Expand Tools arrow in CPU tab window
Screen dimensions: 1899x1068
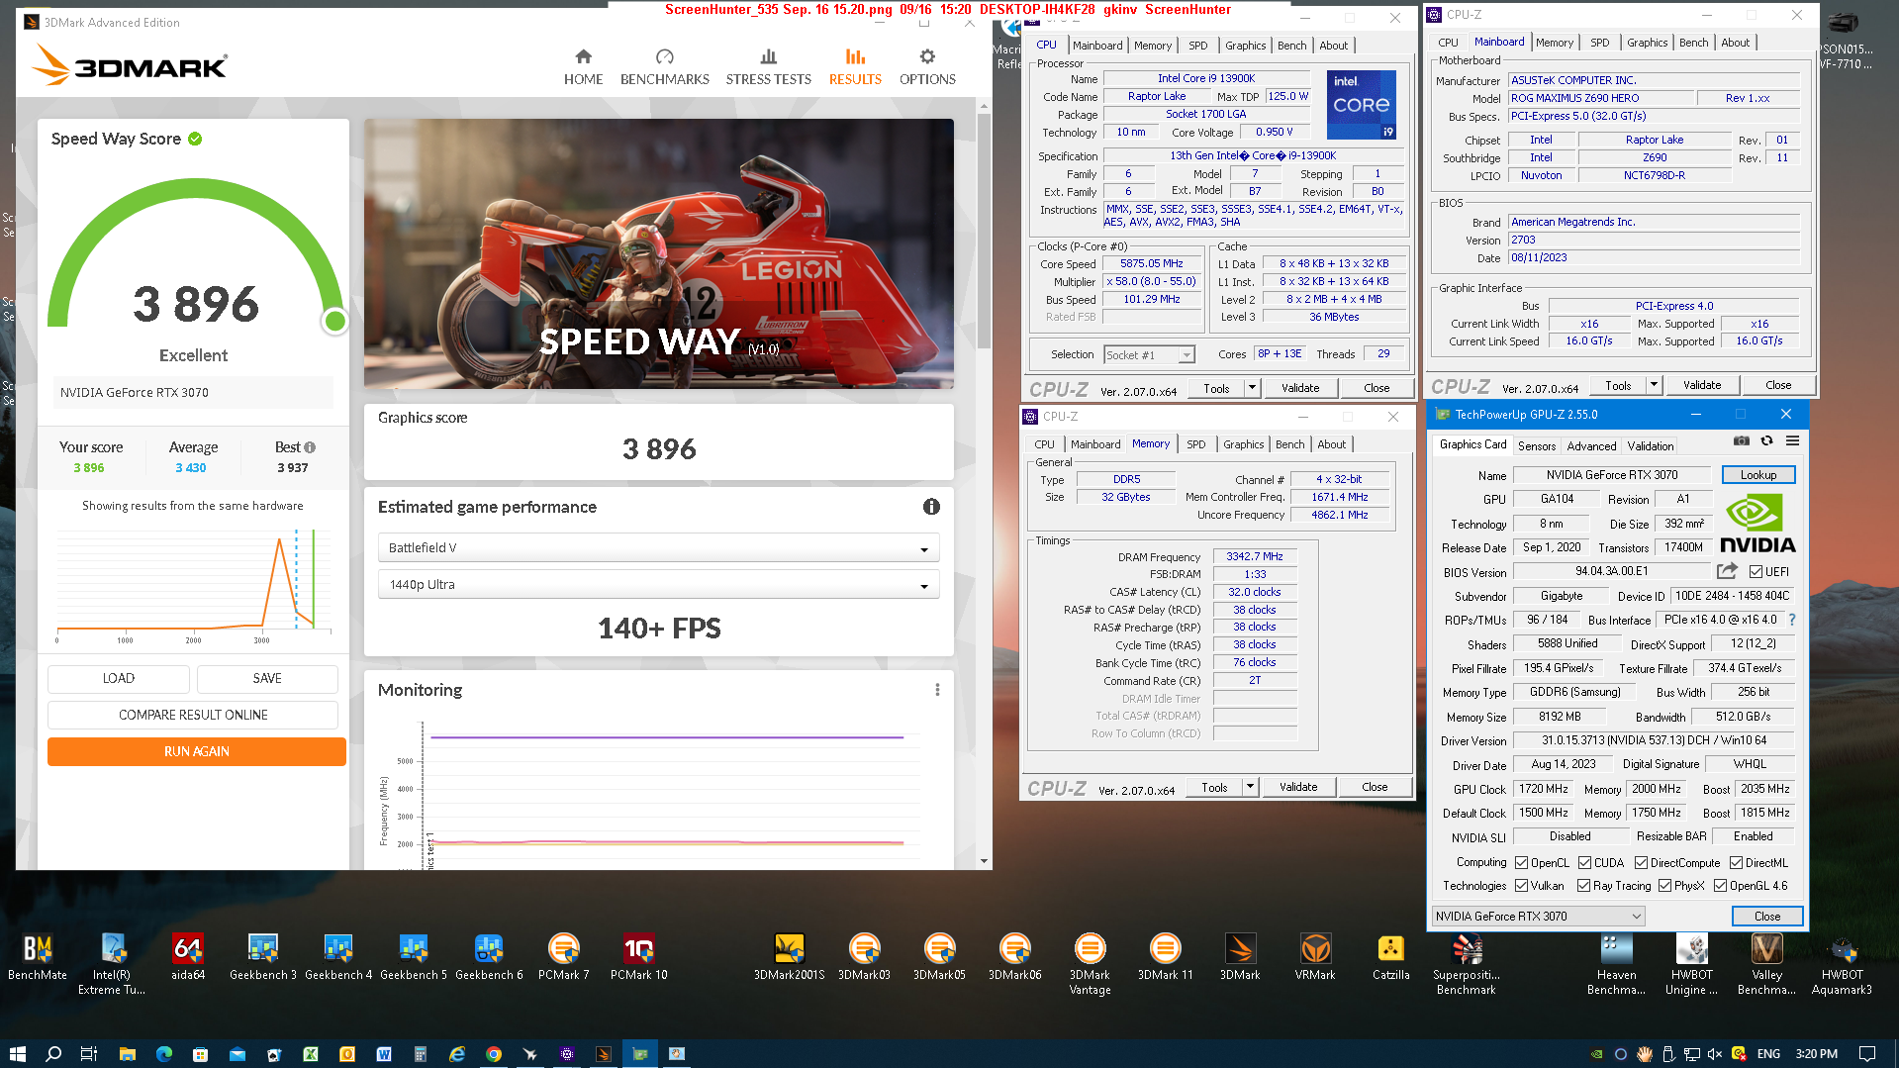click(x=1252, y=388)
